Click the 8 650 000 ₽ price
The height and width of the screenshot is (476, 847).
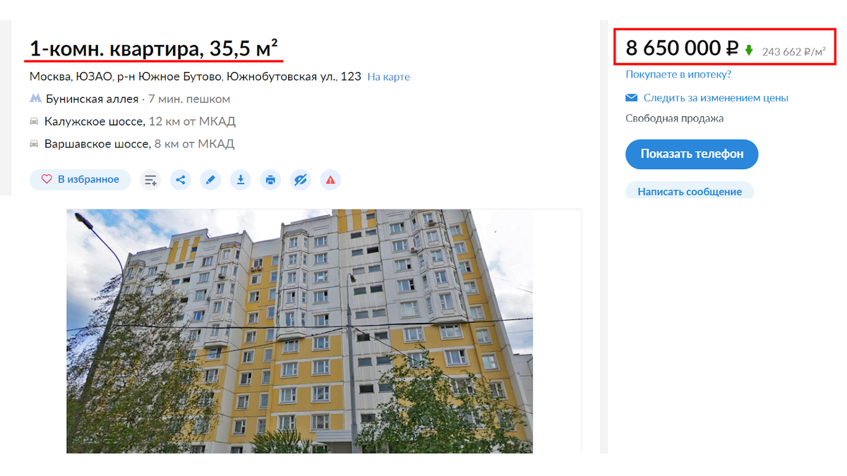(682, 49)
